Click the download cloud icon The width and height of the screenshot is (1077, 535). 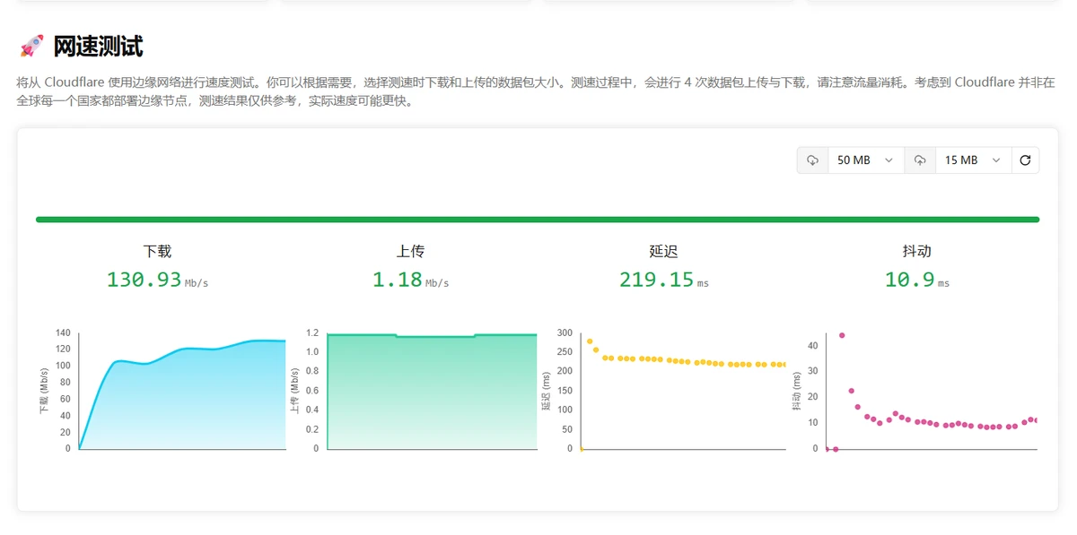(x=812, y=160)
